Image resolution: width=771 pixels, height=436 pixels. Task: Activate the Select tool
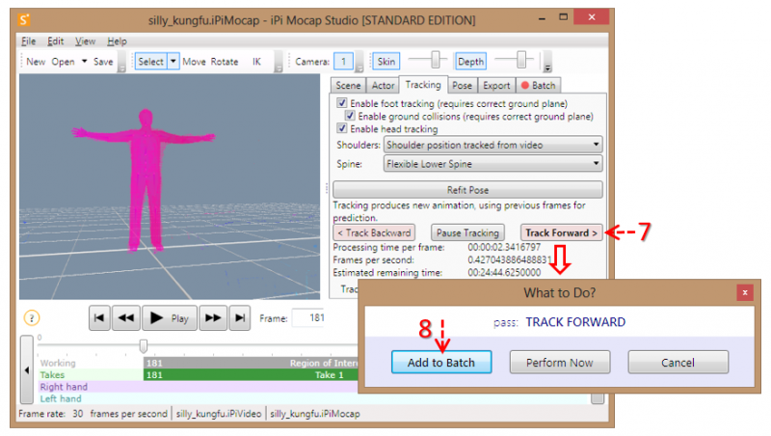coord(150,62)
